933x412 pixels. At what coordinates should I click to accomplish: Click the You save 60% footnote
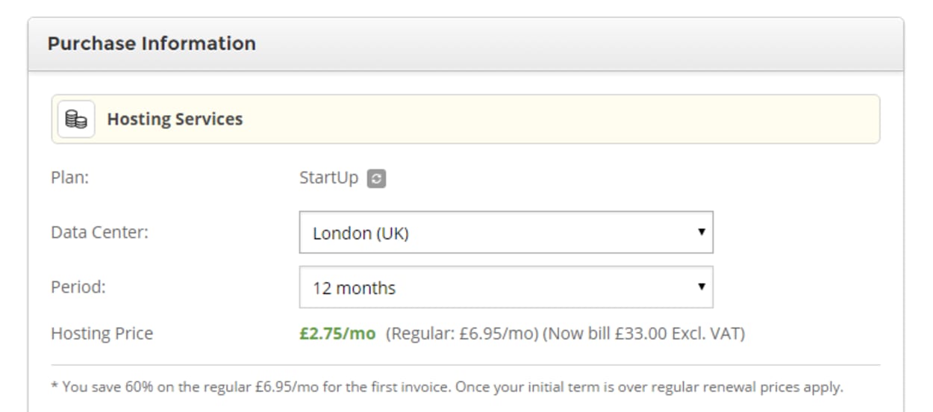447,387
